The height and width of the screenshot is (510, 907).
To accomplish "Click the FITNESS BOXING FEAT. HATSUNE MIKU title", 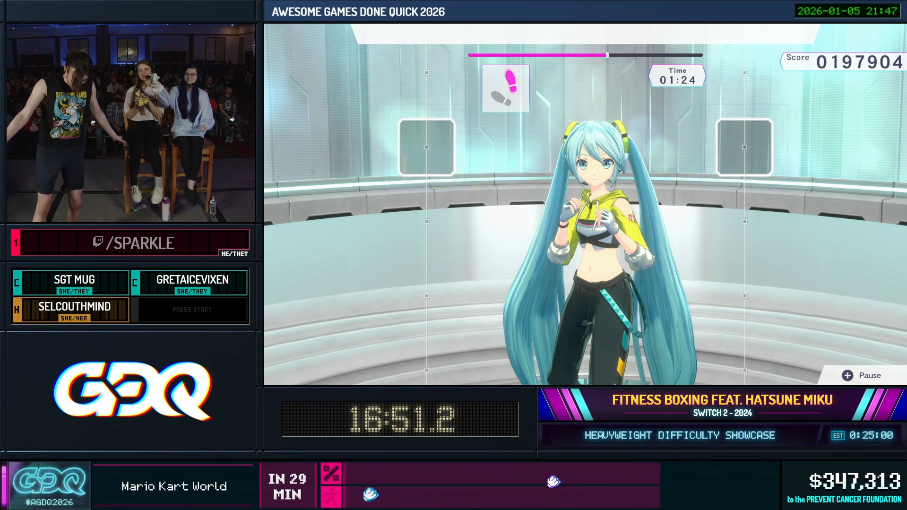I will pyautogui.click(x=722, y=400).
